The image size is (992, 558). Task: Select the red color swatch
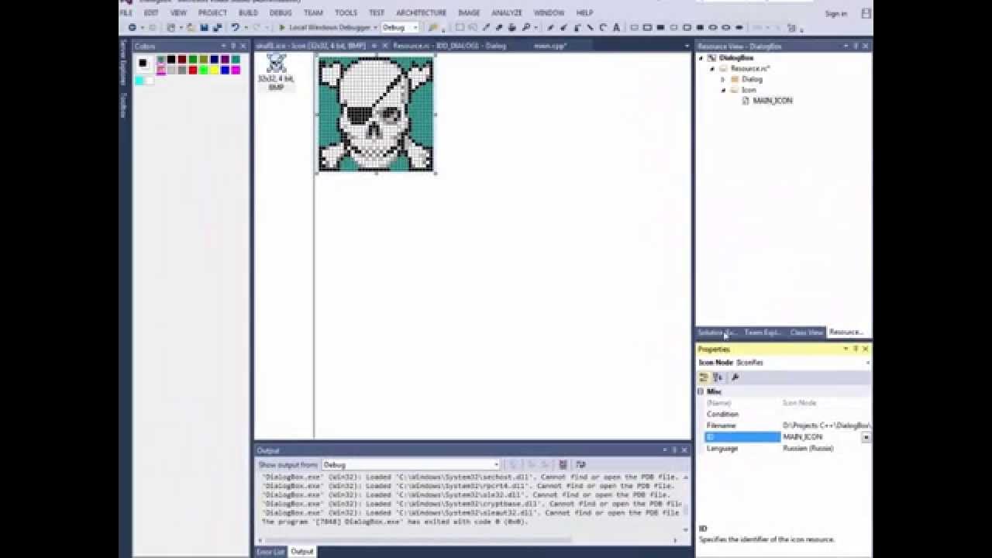coord(193,71)
